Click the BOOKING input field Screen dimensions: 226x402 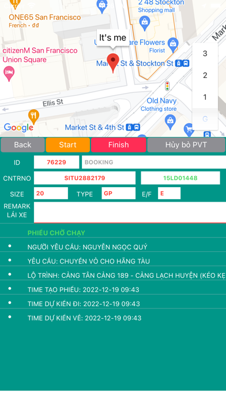tap(154, 162)
